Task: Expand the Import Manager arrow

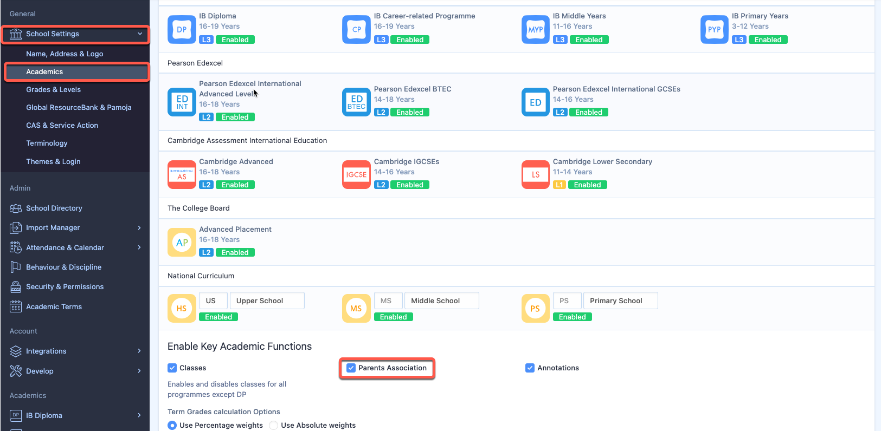Action: click(x=139, y=228)
